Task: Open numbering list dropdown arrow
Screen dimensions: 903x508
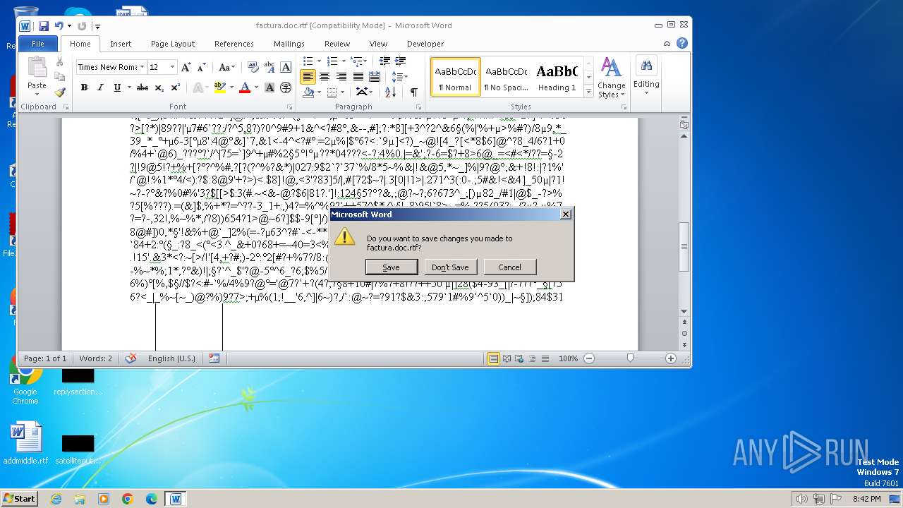Action: [344, 61]
